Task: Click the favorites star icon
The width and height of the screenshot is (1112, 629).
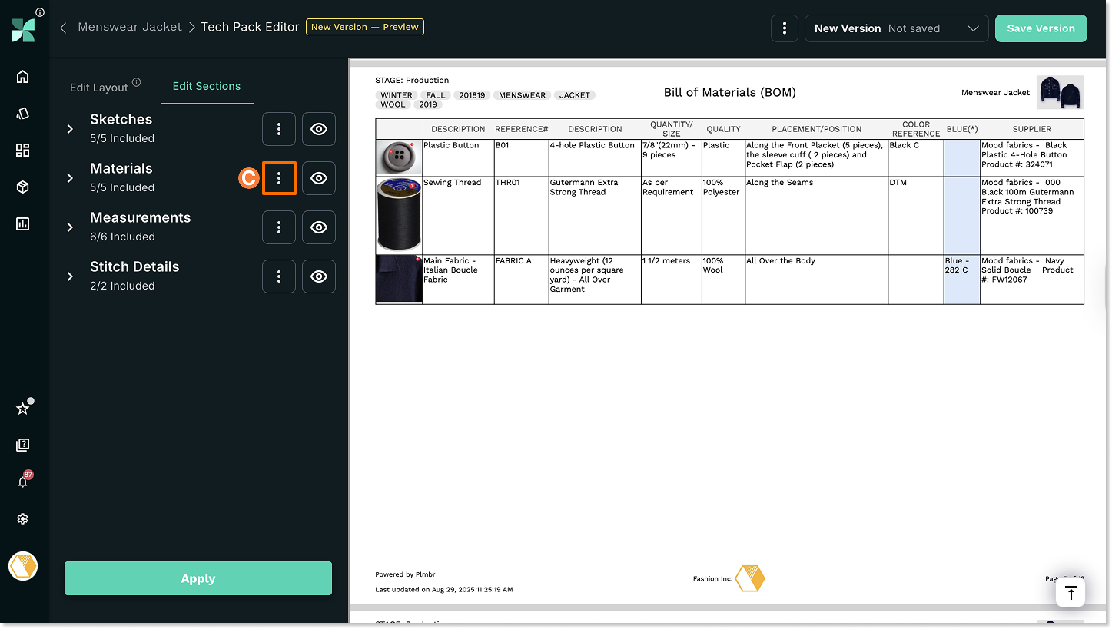Action: 23,409
